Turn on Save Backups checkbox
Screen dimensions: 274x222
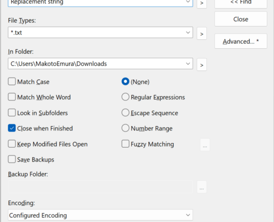click(12, 159)
